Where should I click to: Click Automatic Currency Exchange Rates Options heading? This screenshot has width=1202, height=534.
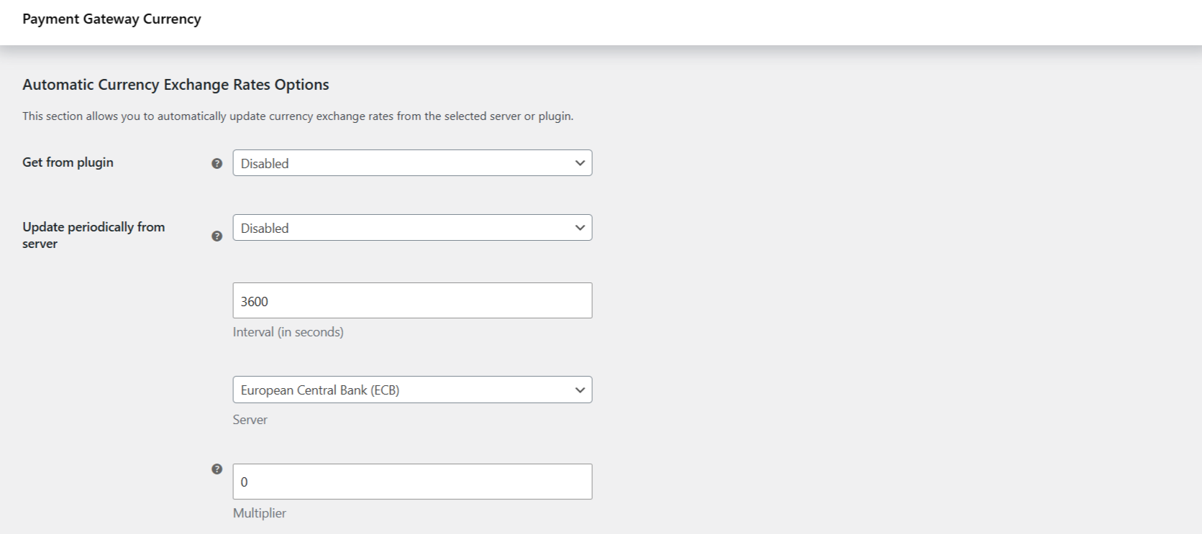[x=176, y=85]
